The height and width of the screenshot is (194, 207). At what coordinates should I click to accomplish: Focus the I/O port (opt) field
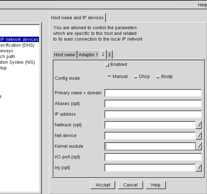tap(153, 157)
